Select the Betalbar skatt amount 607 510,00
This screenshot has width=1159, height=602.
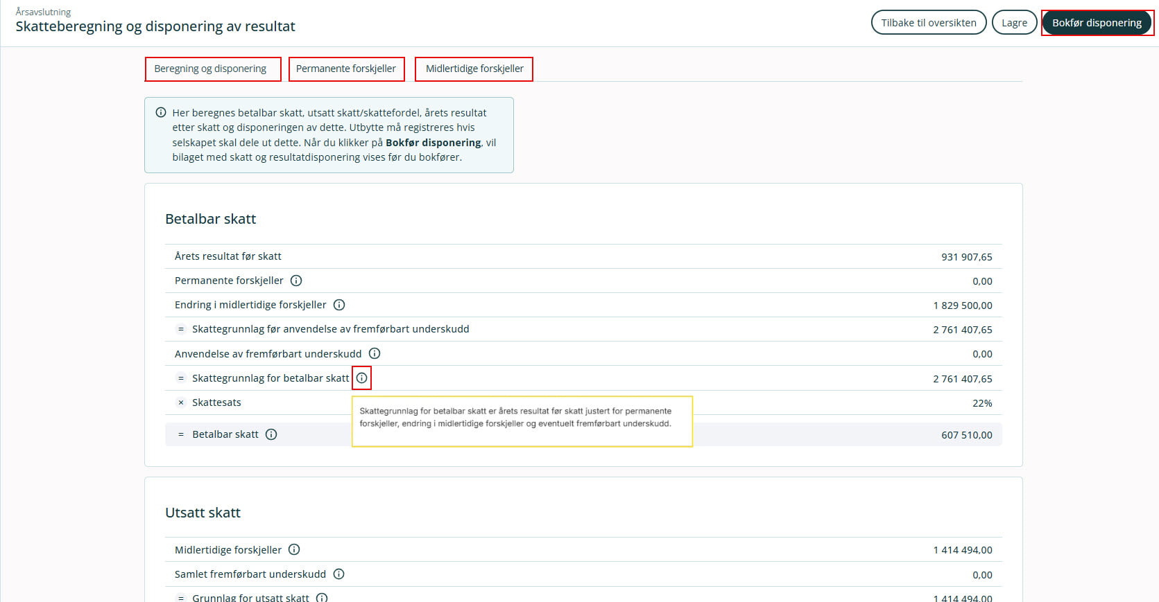click(966, 435)
